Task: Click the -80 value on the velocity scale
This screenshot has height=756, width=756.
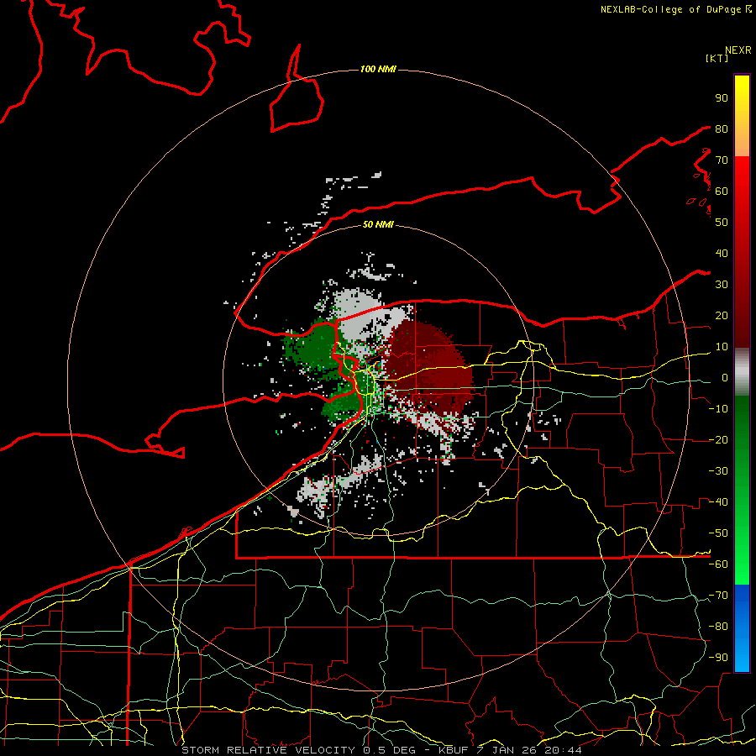Action: click(718, 627)
